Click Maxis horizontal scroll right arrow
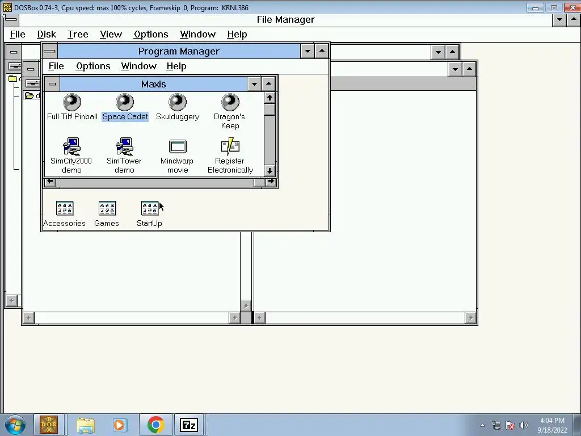Image resolution: width=581 pixels, height=436 pixels. 271,182
